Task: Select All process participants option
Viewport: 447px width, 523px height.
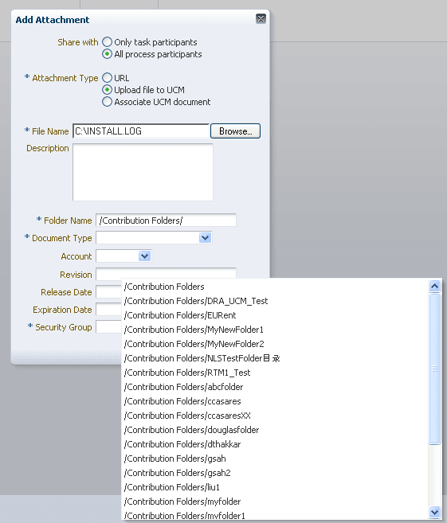Action: [x=107, y=54]
